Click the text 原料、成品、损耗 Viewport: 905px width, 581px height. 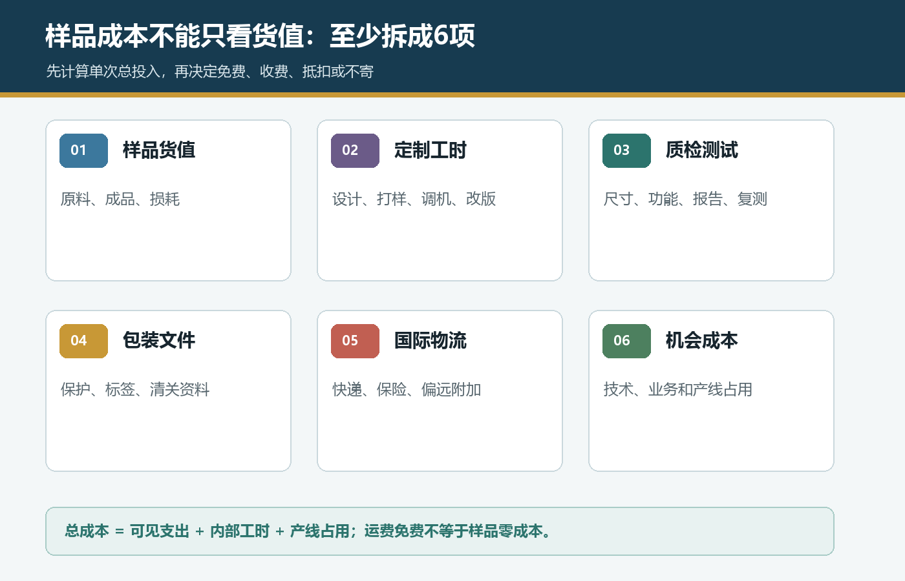(x=120, y=199)
